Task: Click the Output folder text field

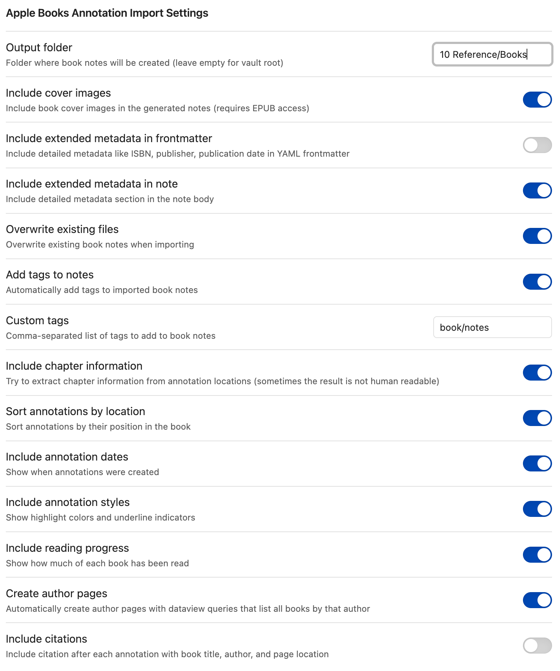Action: pos(492,55)
